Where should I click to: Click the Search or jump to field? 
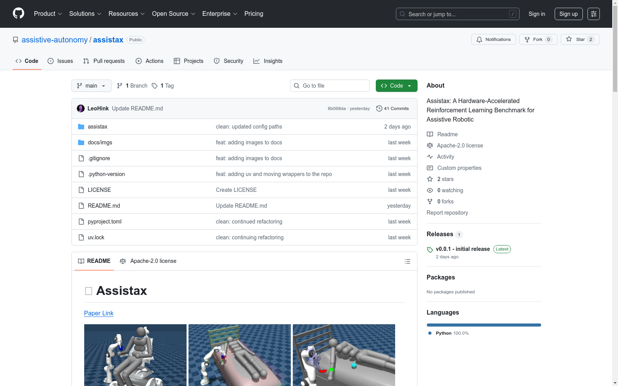click(x=457, y=14)
